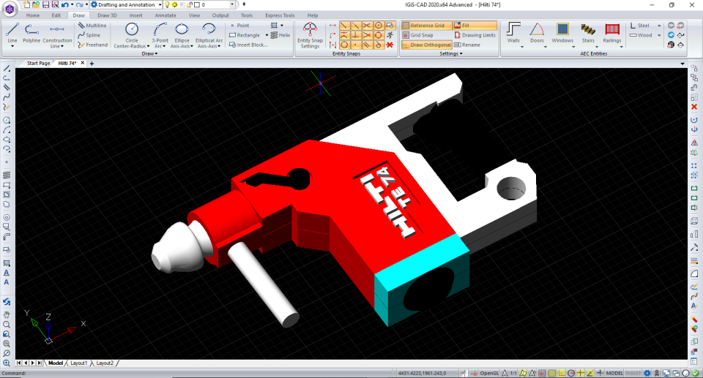Undo the last action
The height and width of the screenshot is (378, 703).
pyautogui.click(x=65, y=4)
